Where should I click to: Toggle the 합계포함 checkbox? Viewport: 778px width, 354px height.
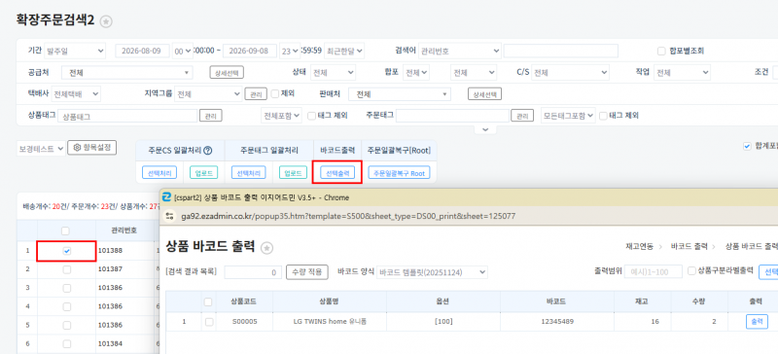pos(747,147)
